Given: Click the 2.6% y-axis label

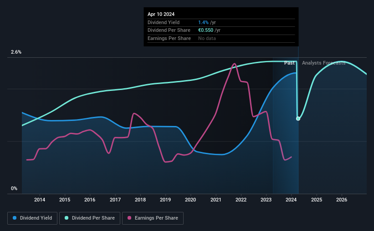Looking at the screenshot, I should click(x=16, y=52).
